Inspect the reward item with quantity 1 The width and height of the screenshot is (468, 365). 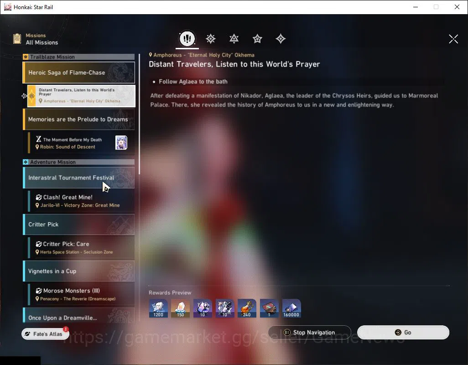[269, 308]
